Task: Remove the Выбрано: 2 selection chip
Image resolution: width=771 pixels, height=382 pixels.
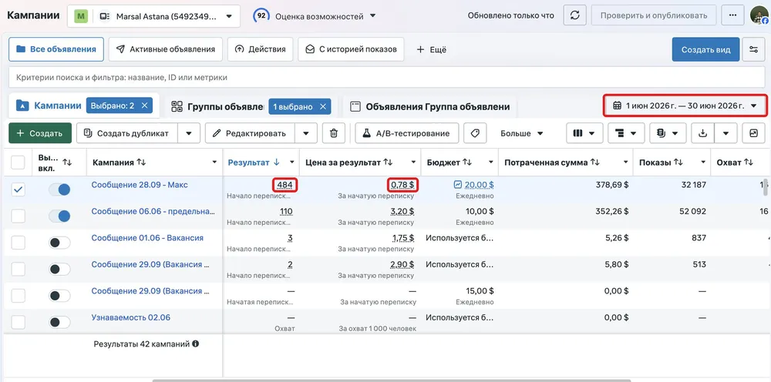Action: click(144, 106)
